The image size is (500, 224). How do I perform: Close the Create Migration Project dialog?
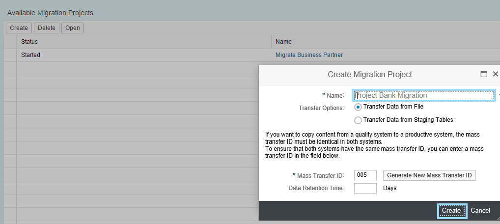(x=495, y=74)
